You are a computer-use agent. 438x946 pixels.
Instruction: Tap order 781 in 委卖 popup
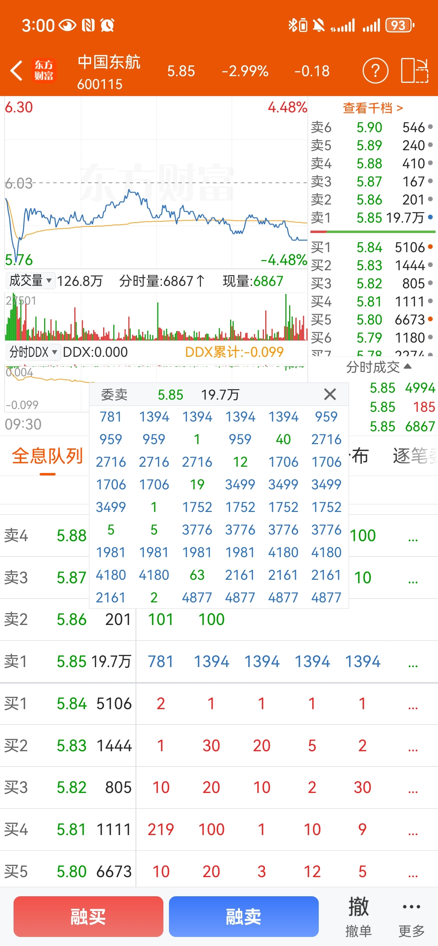point(111,417)
